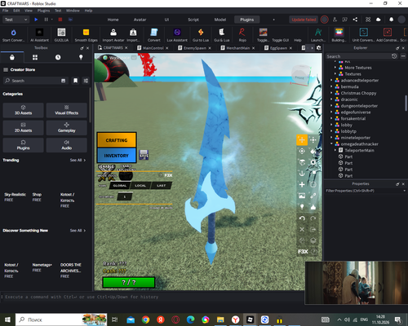Open the Toolbox Marketplace bag tab

click(x=12, y=57)
